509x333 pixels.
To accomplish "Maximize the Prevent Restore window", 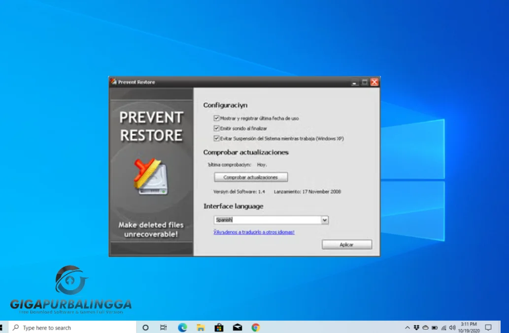I will [x=365, y=82].
